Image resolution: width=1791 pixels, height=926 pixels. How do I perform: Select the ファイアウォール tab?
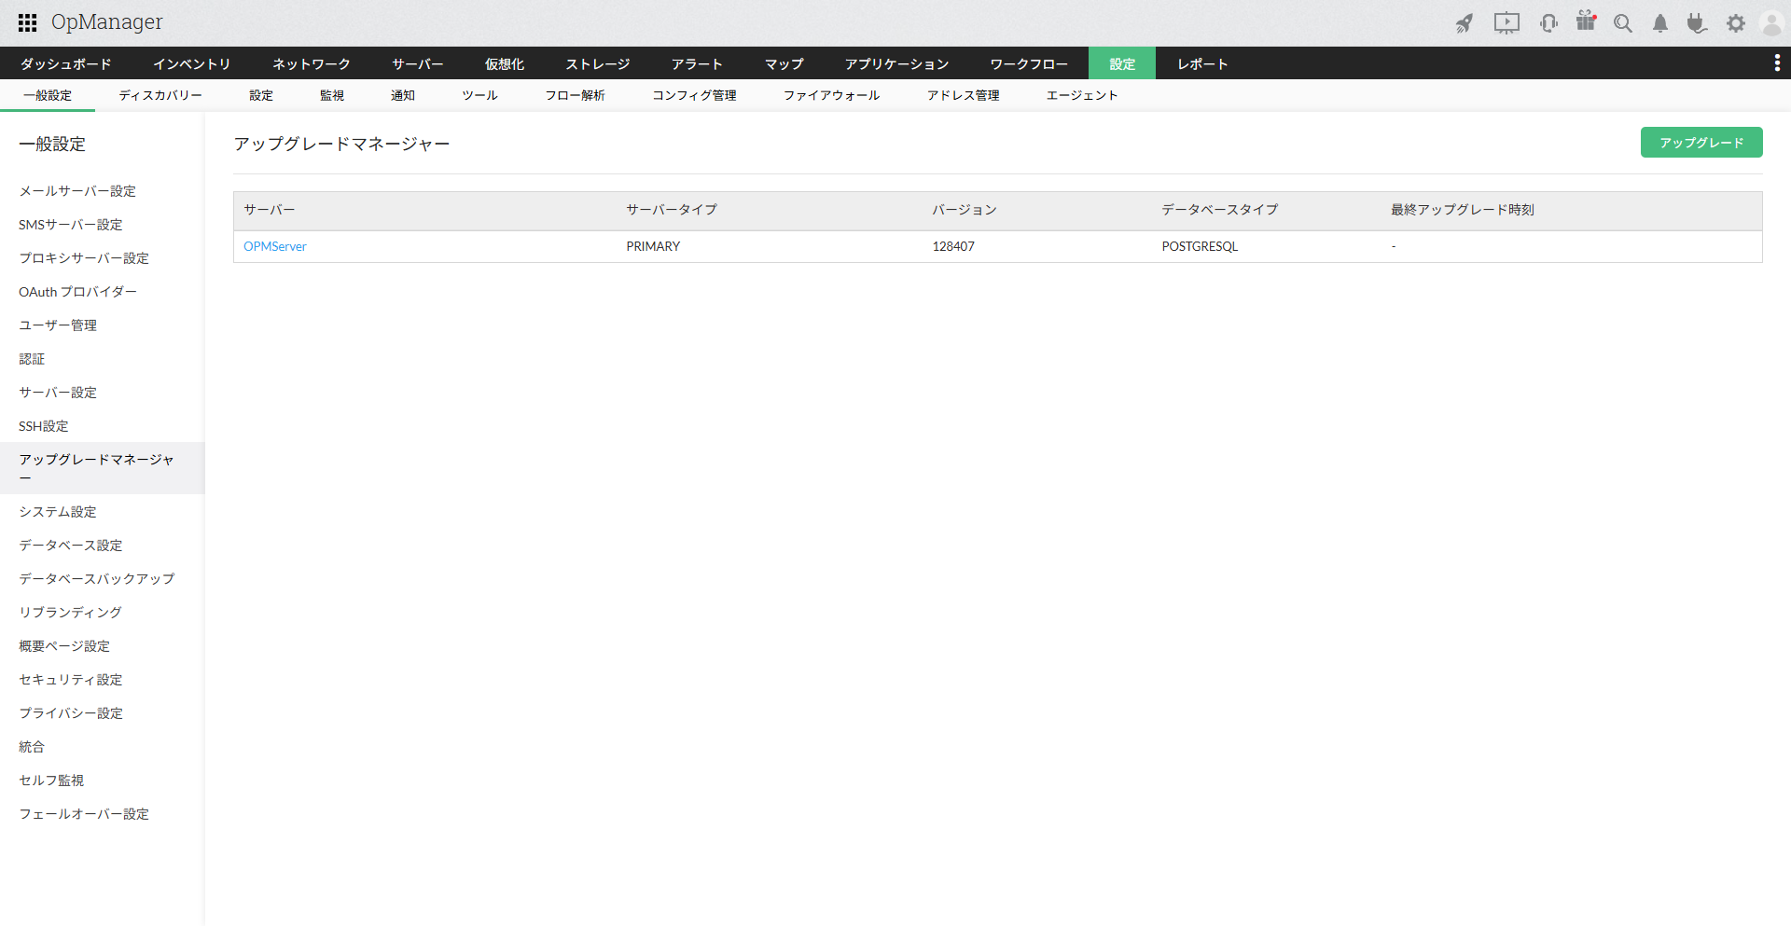(x=832, y=95)
